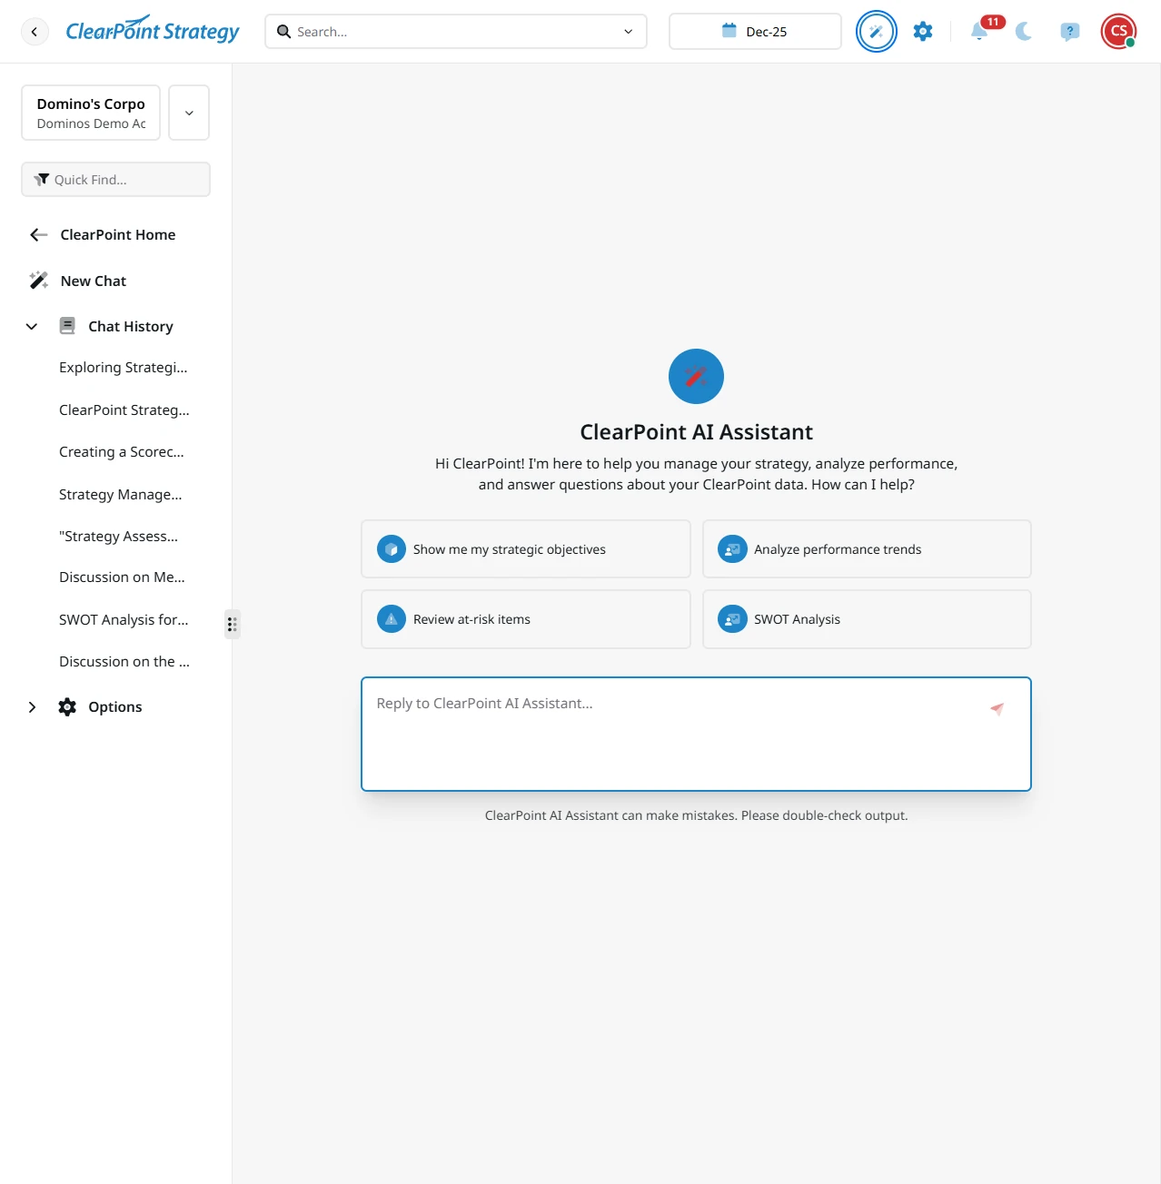Open the "Creating a Scorec..." chat

[122, 452]
